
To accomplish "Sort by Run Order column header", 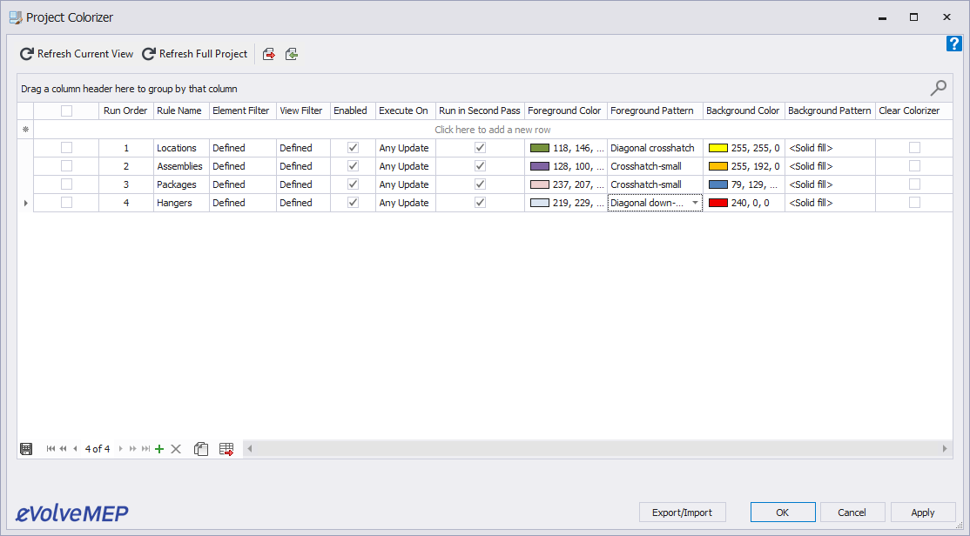I will (125, 111).
